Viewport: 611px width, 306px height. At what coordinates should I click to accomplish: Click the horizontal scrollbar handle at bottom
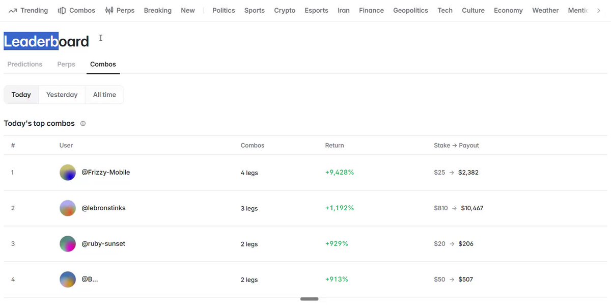[310, 299]
